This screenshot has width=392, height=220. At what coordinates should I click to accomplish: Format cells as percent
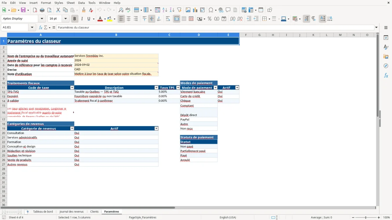pos(210,19)
